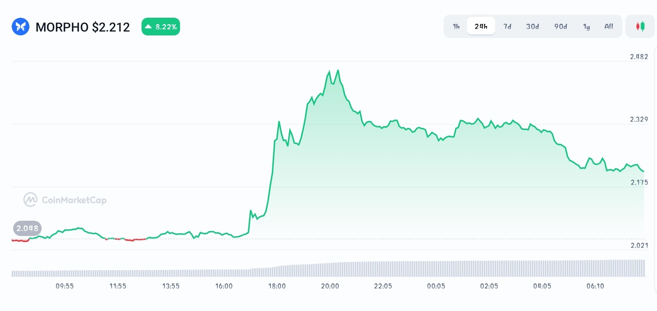The height and width of the screenshot is (311, 657).
Task: Click the green upward arrow icon
Action: pyautogui.click(x=148, y=26)
